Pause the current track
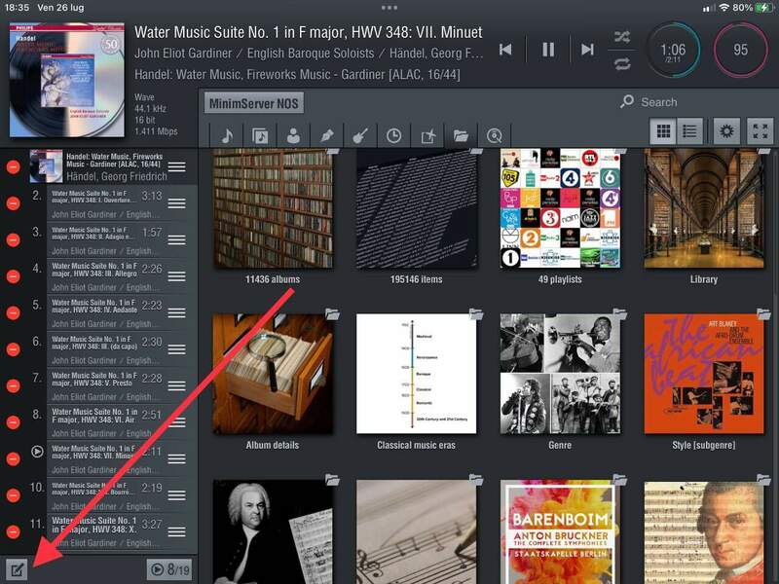This screenshot has width=779, height=584. click(x=548, y=50)
